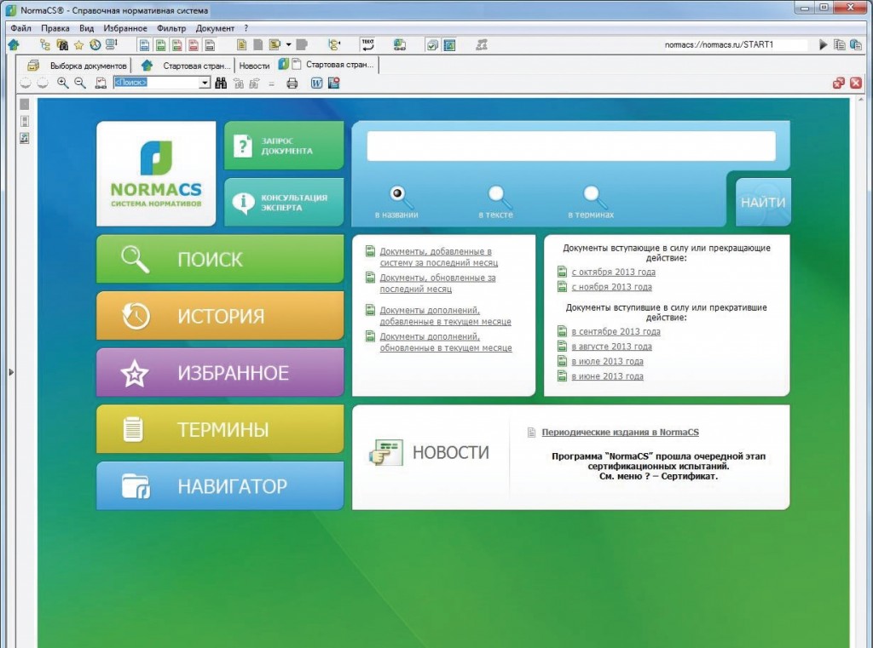Click the bottom image icon in left sidebar
The height and width of the screenshot is (648, 873).
pyautogui.click(x=25, y=137)
